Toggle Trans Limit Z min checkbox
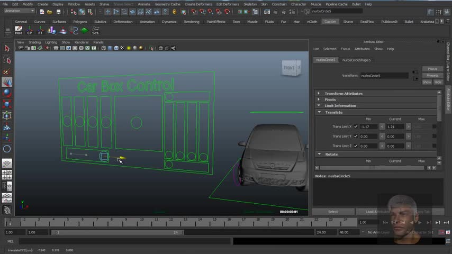 356,146
